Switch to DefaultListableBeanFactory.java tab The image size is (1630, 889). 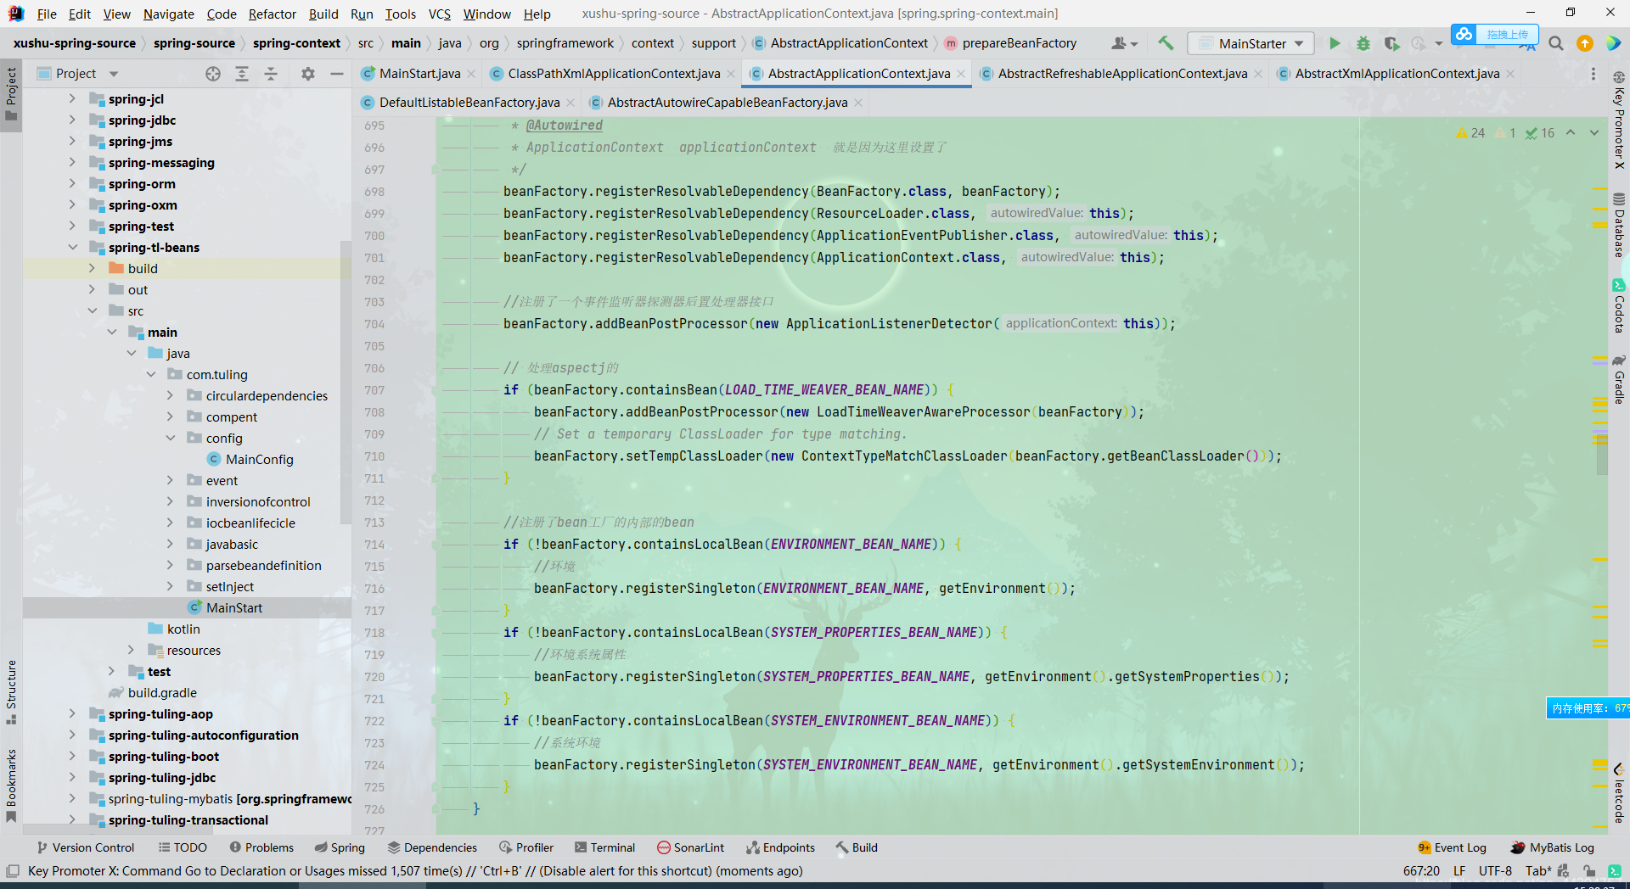coord(469,103)
